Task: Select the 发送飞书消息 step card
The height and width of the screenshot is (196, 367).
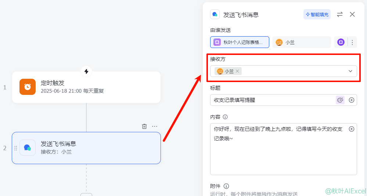Action: pos(86,148)
